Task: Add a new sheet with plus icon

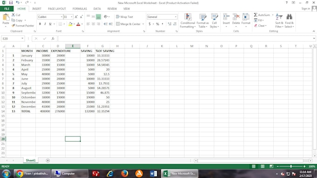Action: click(48, 160)
